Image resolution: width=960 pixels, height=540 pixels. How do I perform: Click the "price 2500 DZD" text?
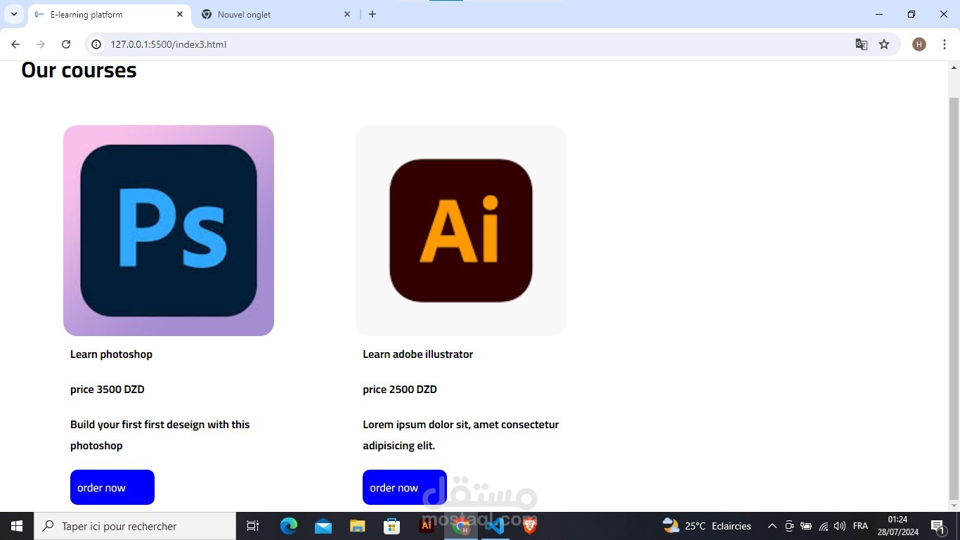tap(400, 390)
